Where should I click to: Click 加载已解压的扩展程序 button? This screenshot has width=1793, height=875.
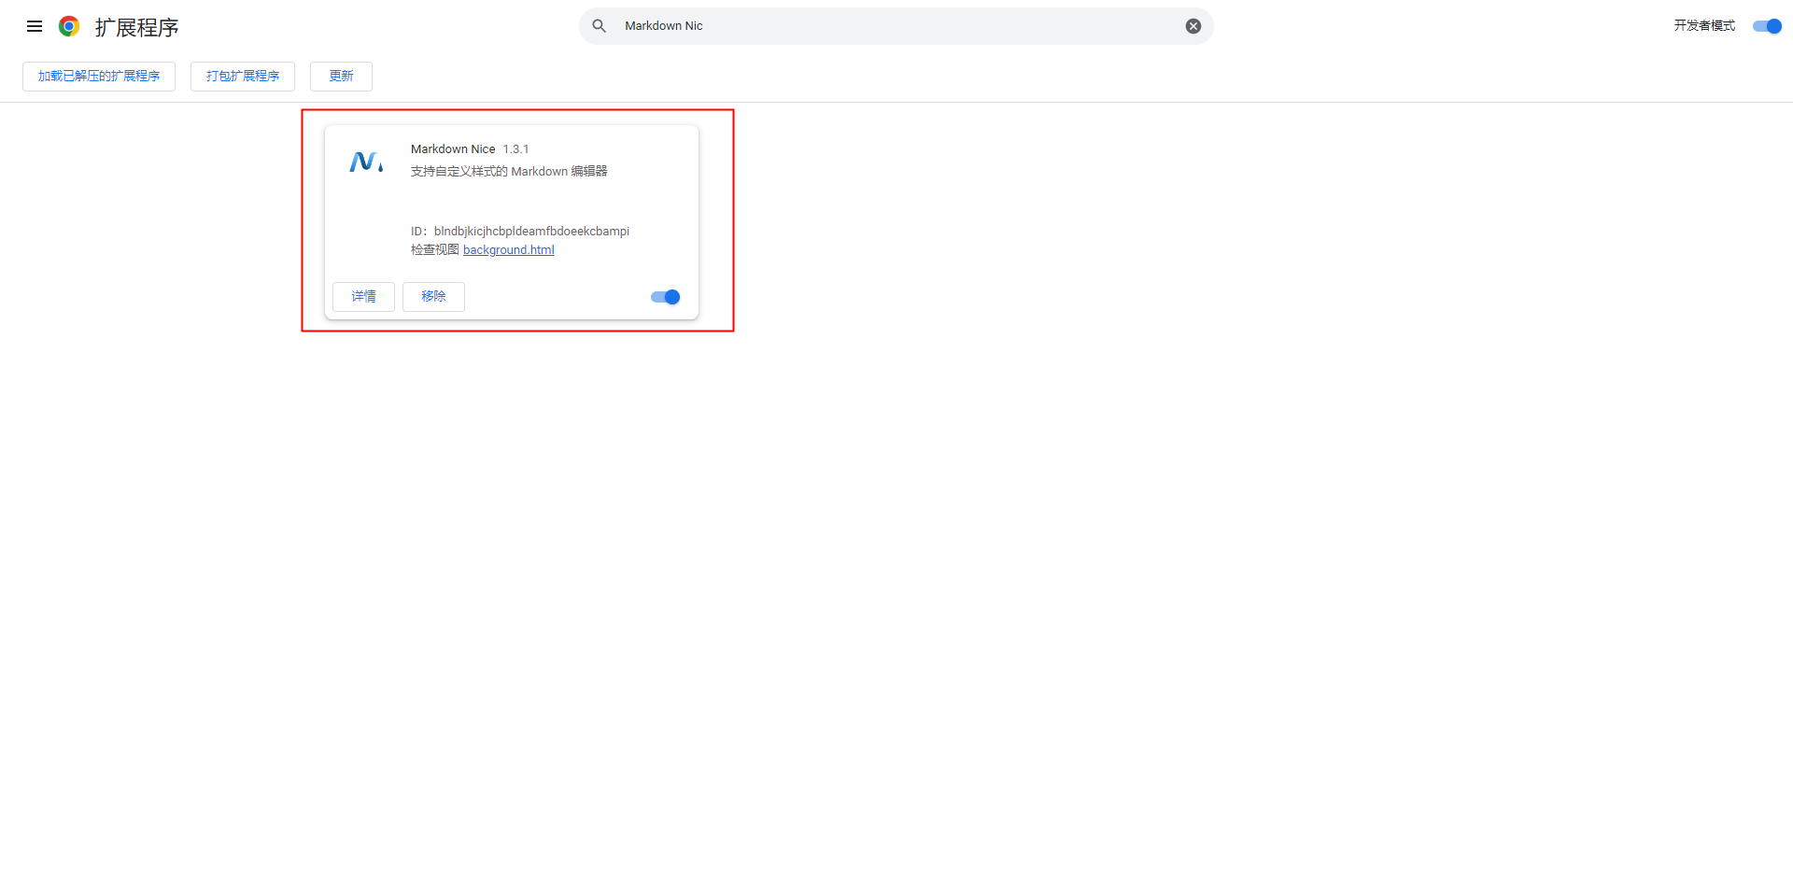(x=99, y=77)
